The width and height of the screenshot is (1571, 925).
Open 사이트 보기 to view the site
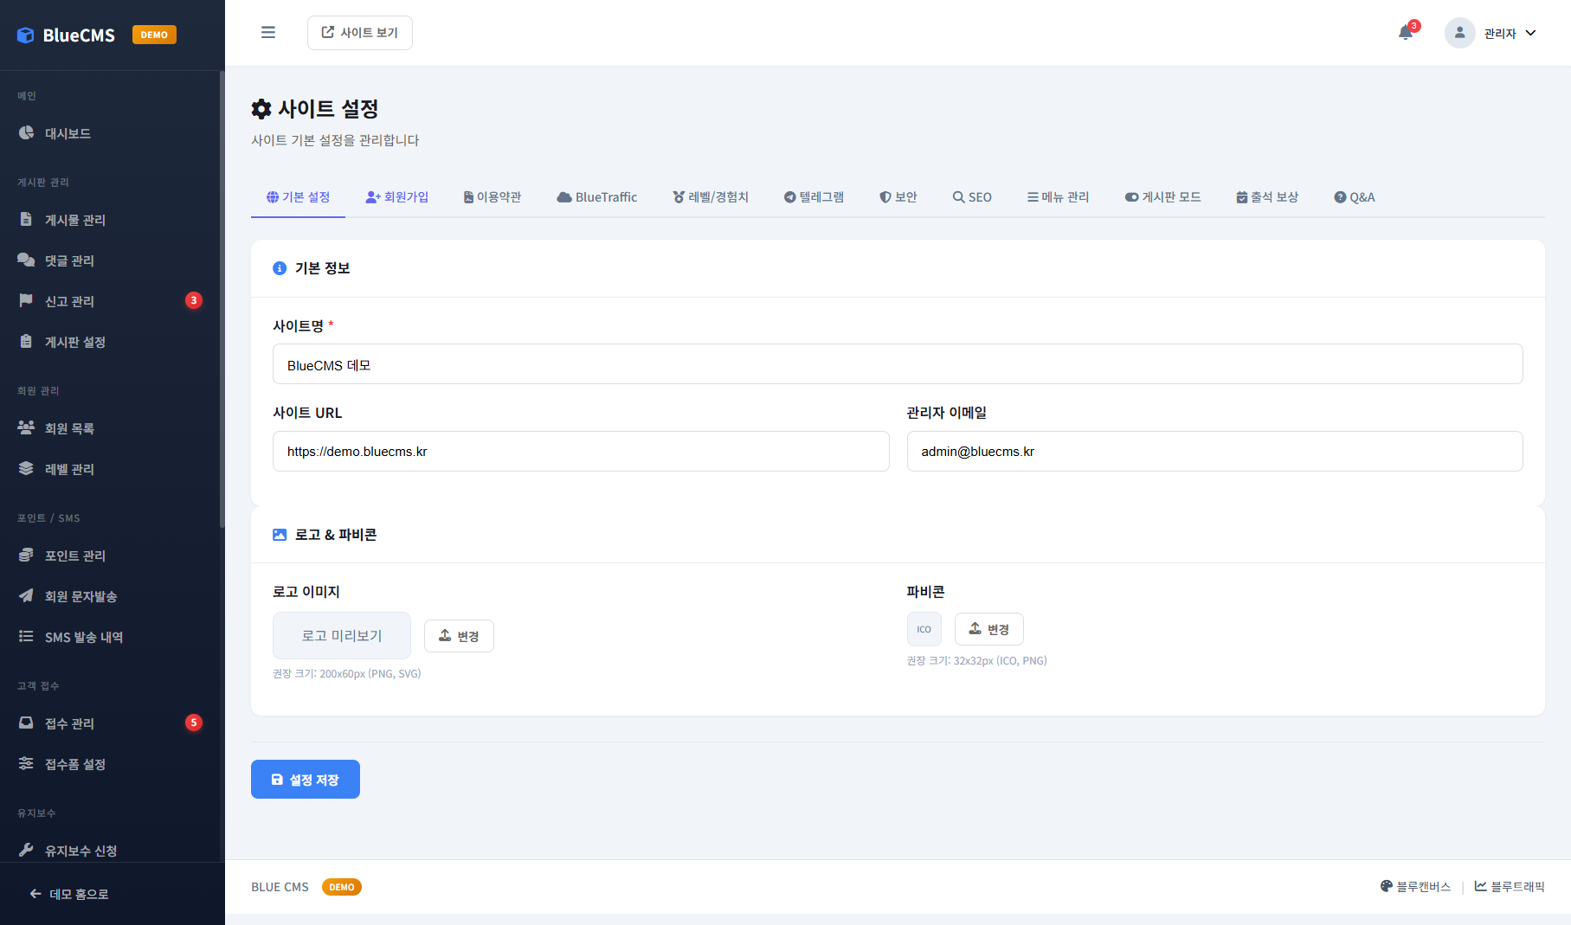(359, 32)
